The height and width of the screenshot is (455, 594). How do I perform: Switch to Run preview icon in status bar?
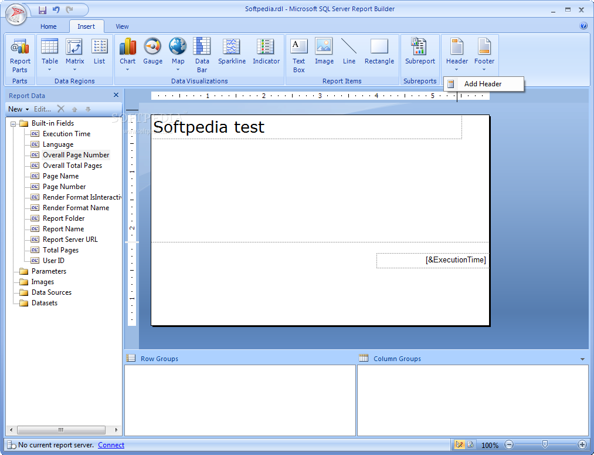click(x=470, y=444)
